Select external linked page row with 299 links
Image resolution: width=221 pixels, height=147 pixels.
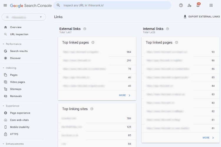97,61
